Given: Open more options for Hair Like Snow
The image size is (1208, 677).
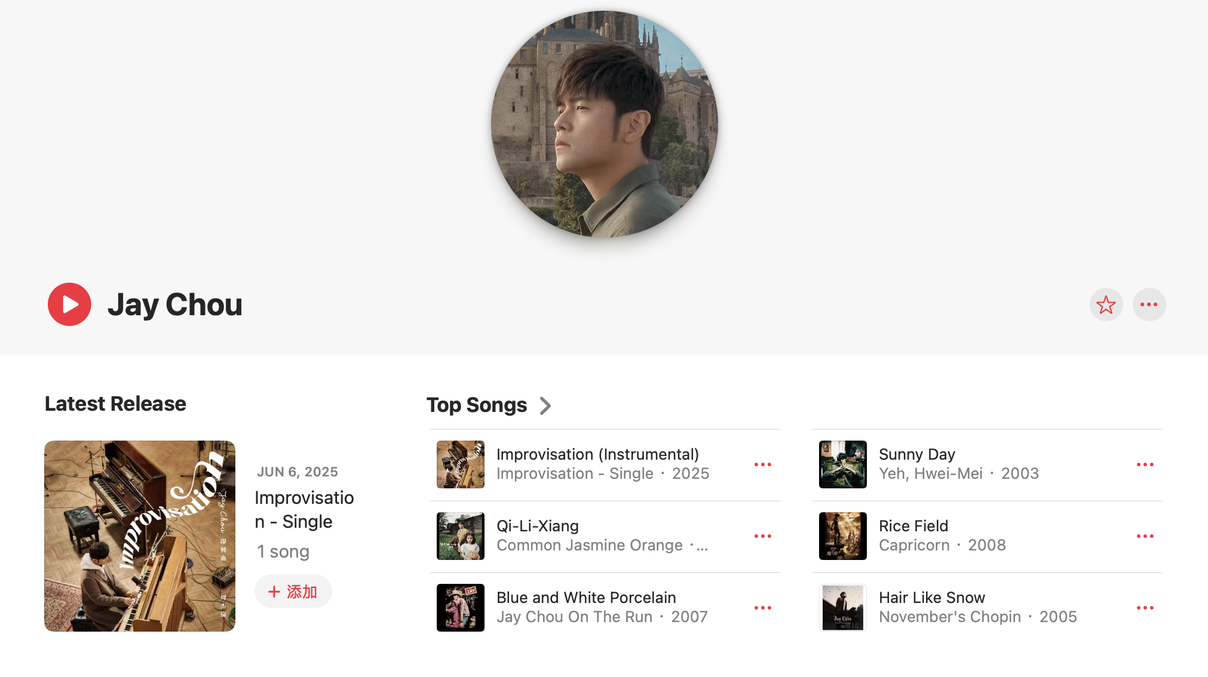Looking at the screenshot, I should 1145,608.
